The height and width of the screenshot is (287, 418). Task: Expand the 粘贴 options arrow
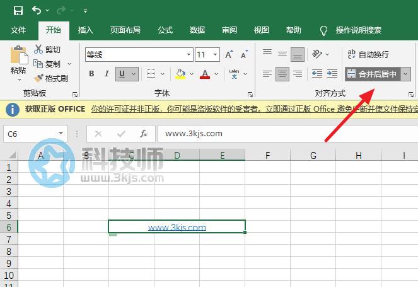(19, 79)
